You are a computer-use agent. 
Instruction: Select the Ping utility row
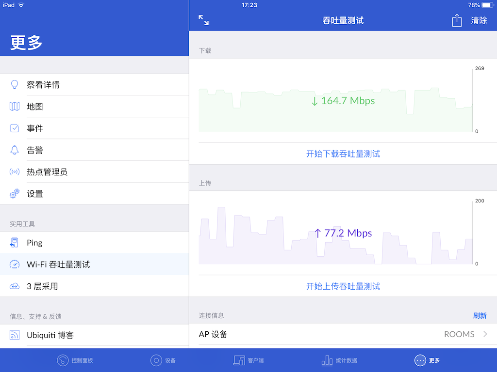(x=95, y=243)
